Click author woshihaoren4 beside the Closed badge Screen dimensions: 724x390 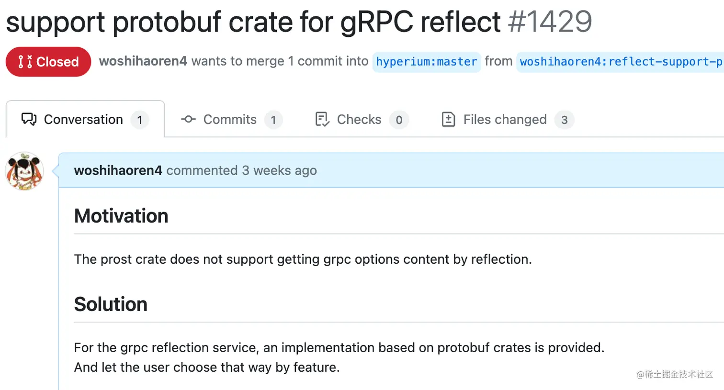tap(143, 61)
